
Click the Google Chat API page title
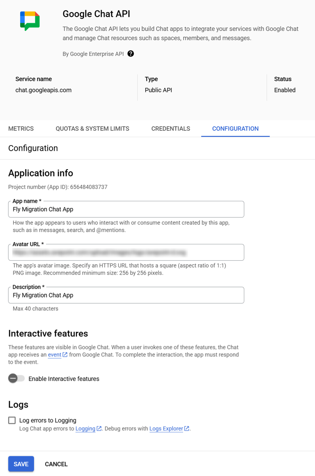coord(96,14)
